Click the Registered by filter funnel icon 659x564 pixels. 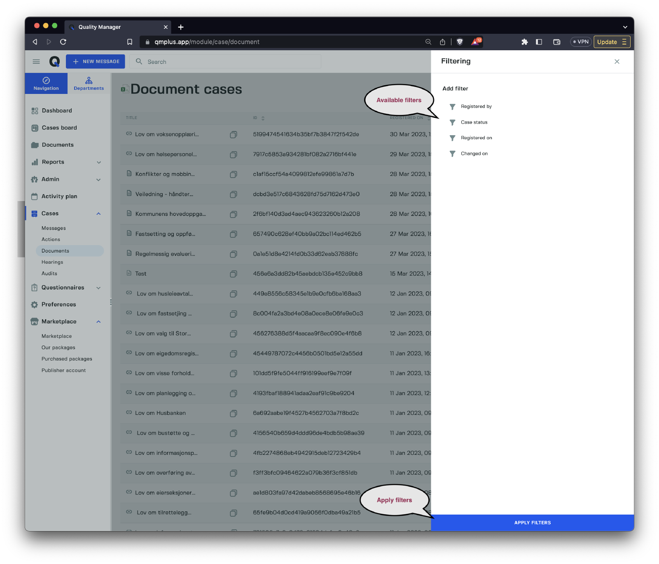click(452, 107)
